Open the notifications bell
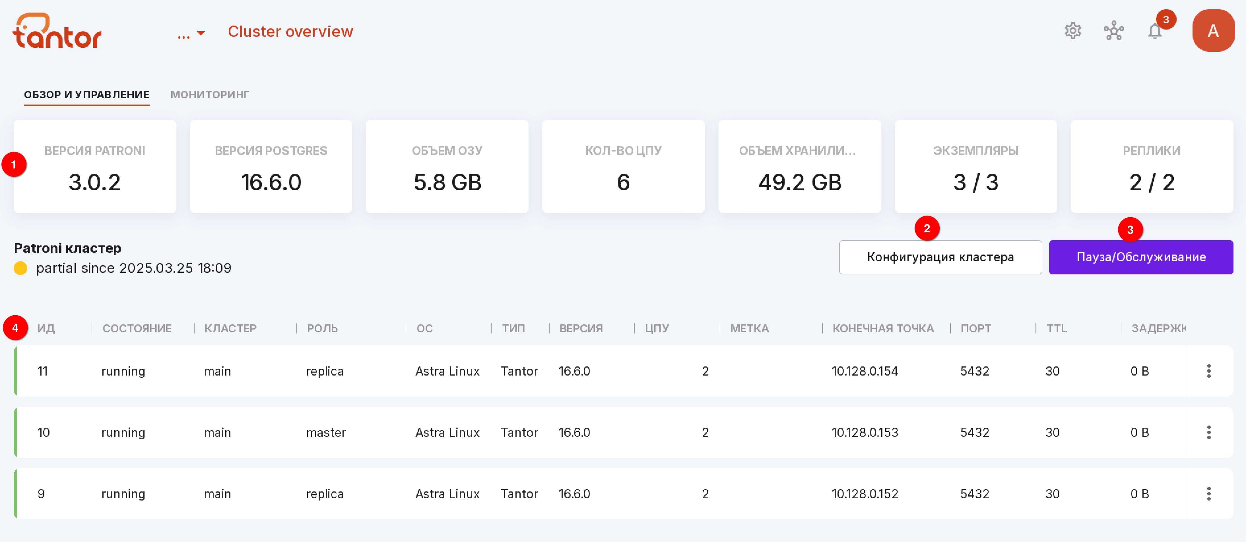The width and height of the screenshot is (1246, 542). tap(1155, 32)
